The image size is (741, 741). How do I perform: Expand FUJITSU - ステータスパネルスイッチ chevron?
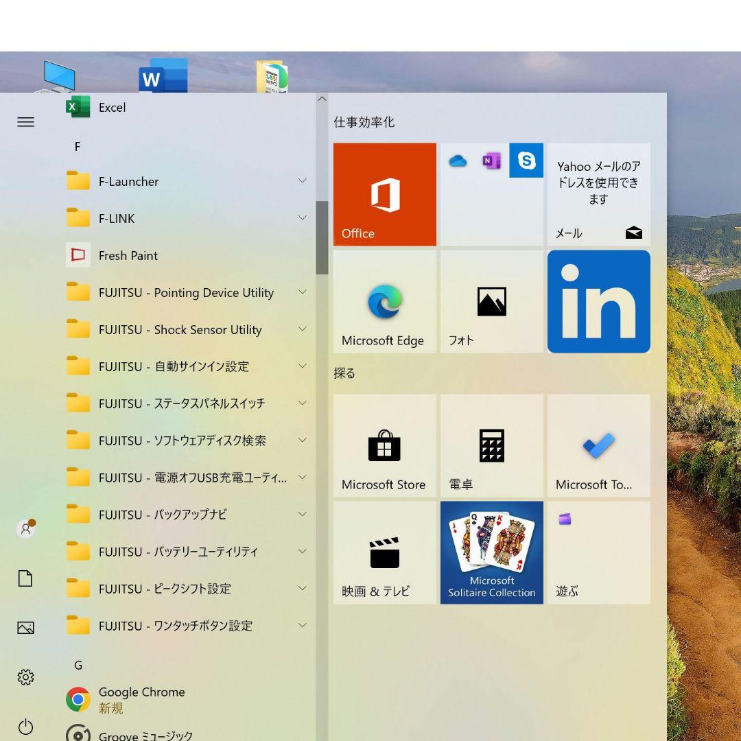click(303, 403)
